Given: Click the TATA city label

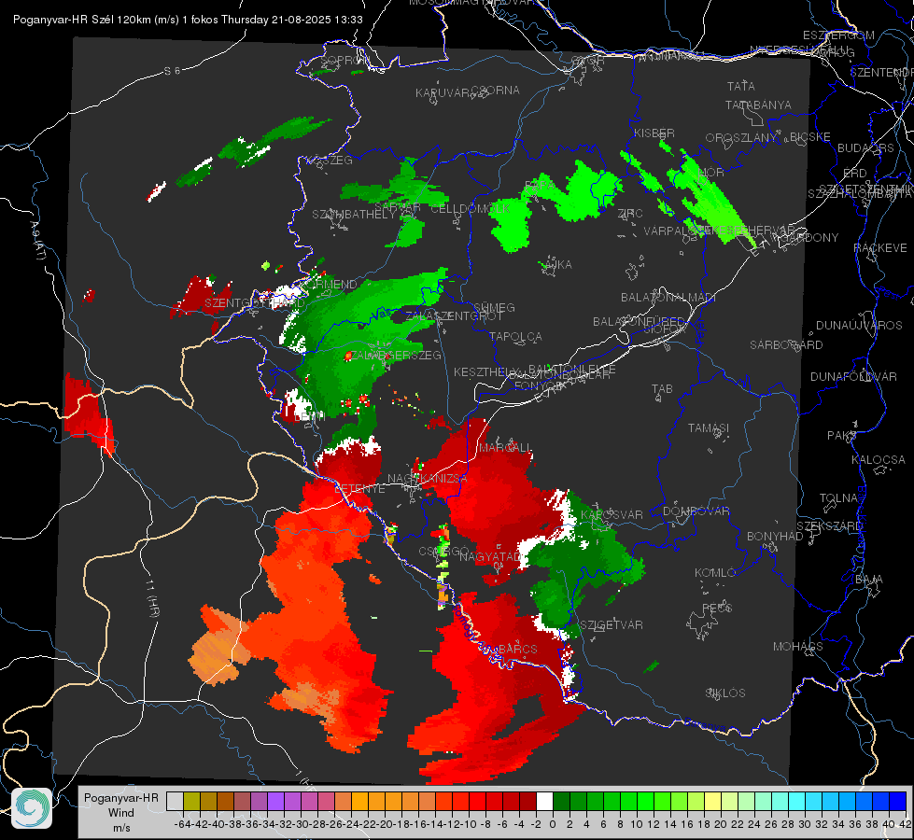Looking at the screenshot, I should 741,86.
